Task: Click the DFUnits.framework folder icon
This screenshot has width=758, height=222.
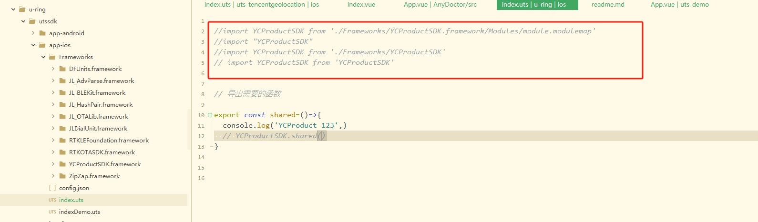Action: pos(62,69)
